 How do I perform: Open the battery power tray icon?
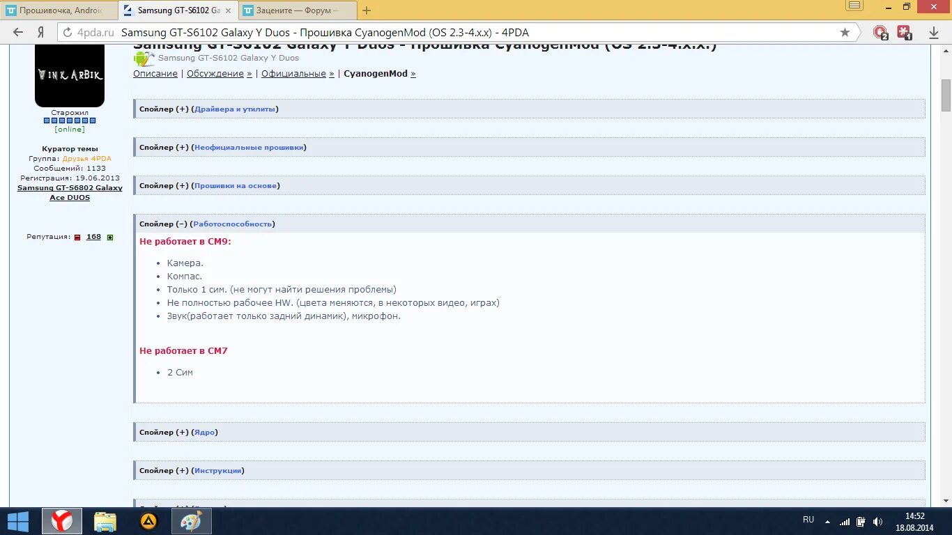[861, 521]
